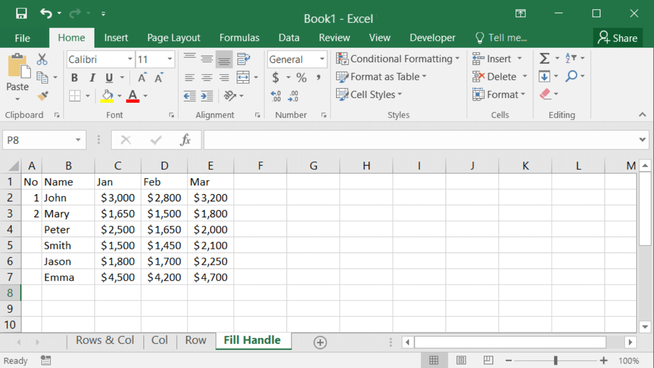Switch to Page Layout view in status bar
654x368 pixels.
(461, 360)
